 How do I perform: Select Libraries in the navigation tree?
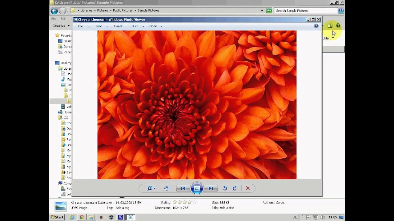click(65, 68)
